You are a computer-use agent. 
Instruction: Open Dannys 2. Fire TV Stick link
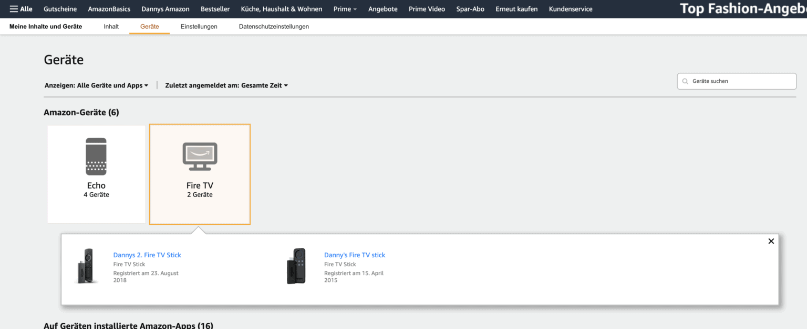tap(147, 255)
